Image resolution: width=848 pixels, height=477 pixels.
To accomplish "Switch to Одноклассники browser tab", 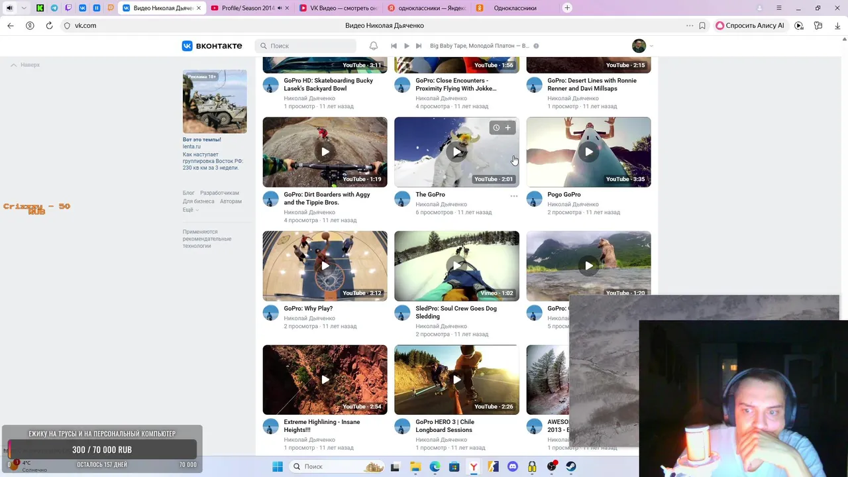I will (514, 8).
